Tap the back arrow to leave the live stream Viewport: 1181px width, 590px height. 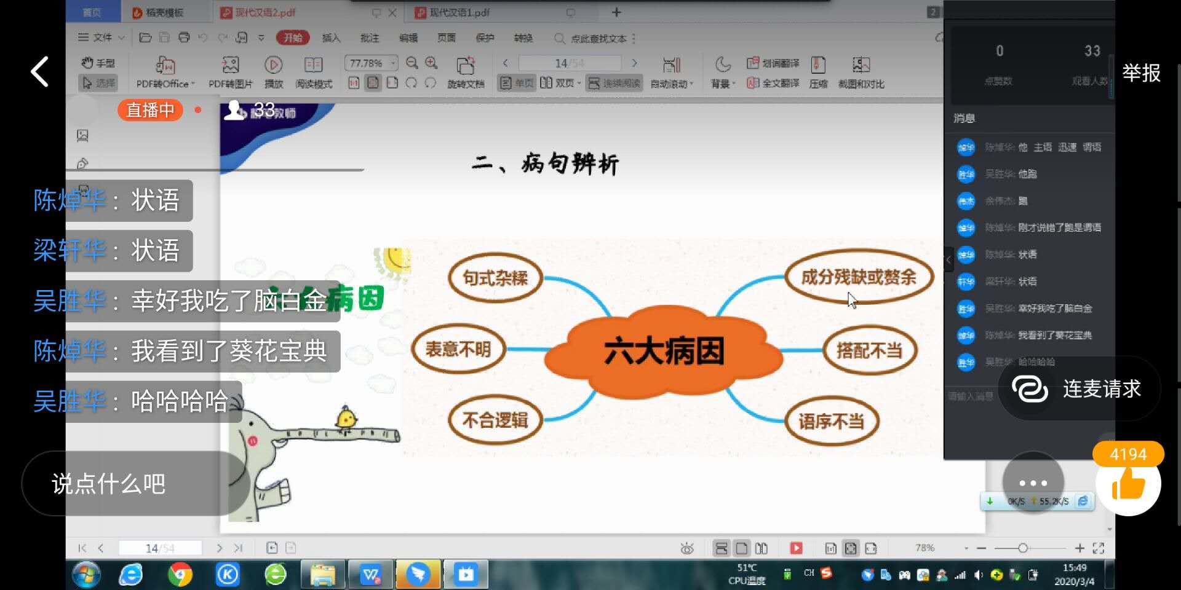tap(41, 72)
